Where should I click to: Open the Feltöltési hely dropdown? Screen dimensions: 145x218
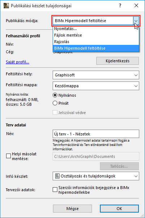click(x=96, y=75)
